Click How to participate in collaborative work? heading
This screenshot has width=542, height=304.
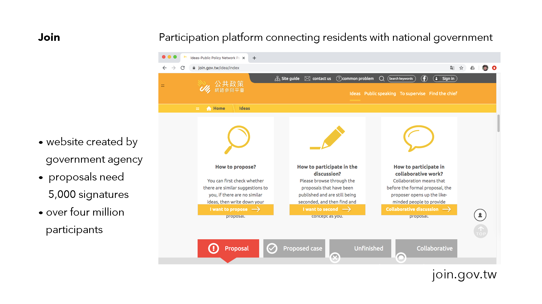(419, 170)
